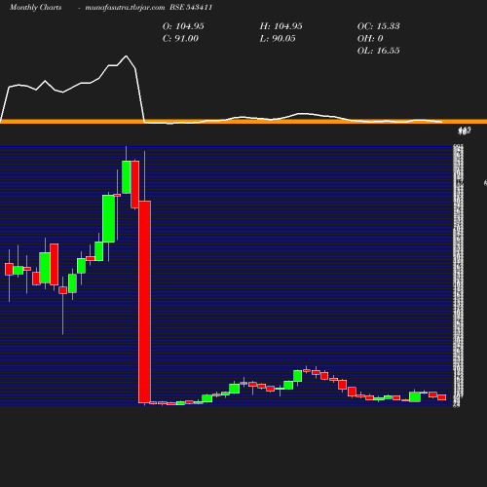Select the close value 'C: 91.00'

point(180,39)
